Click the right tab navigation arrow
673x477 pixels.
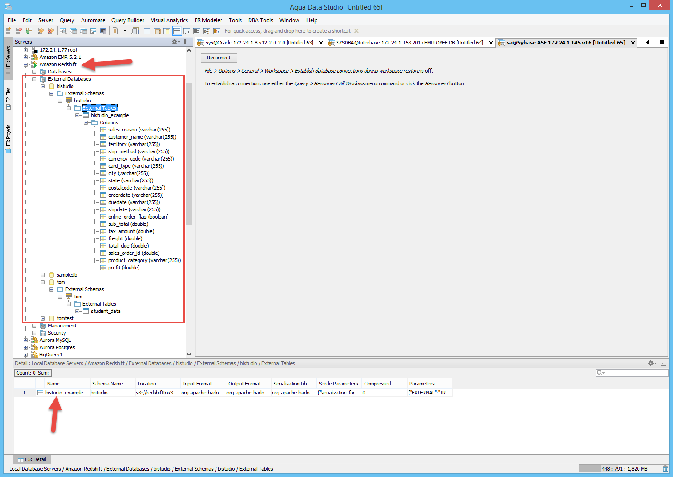click(655, 42)
